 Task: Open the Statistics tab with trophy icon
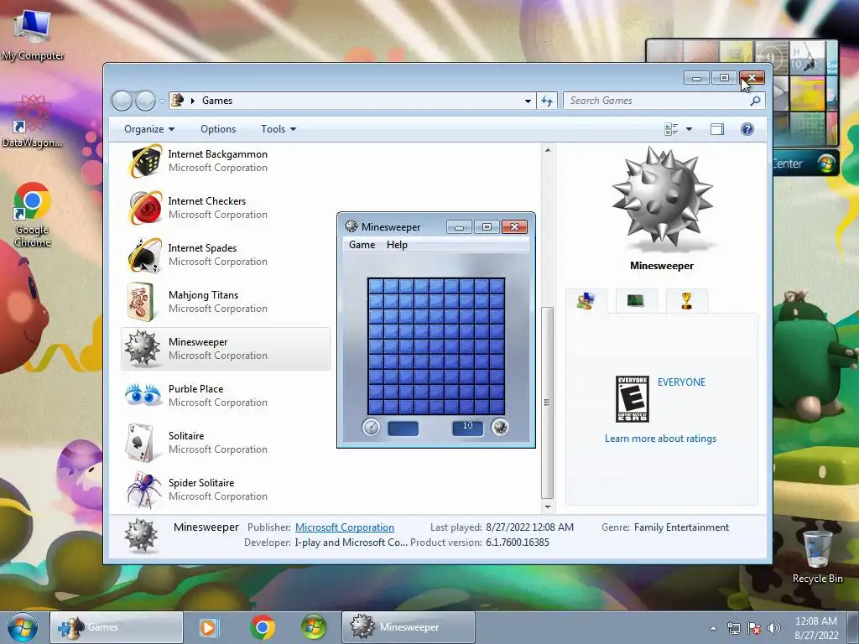point(686,301)
